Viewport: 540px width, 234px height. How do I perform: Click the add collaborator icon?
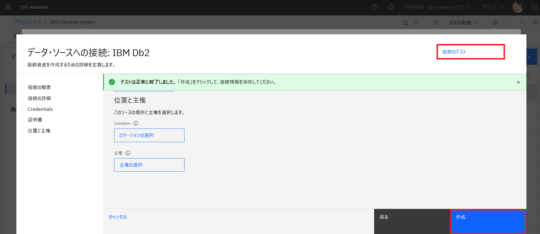coord(436,22)
